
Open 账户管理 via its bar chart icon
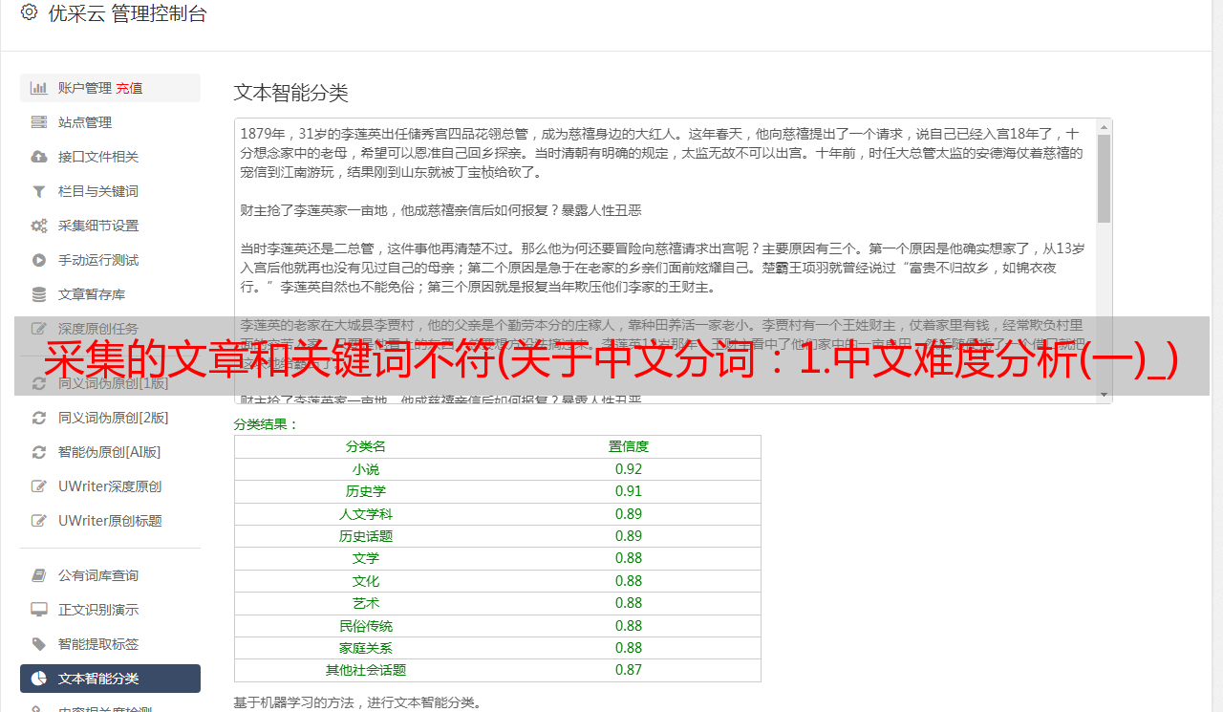pos(39,88)
